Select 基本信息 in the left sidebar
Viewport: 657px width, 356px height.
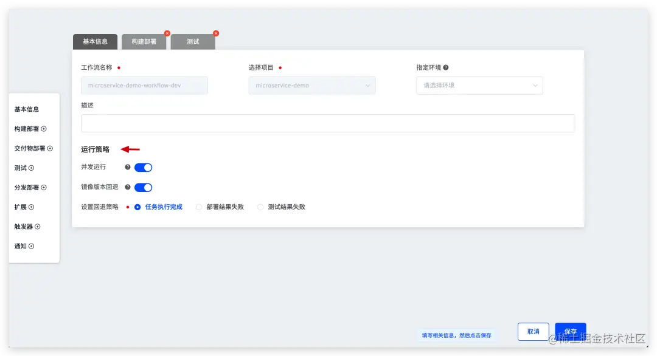point(26,109)
